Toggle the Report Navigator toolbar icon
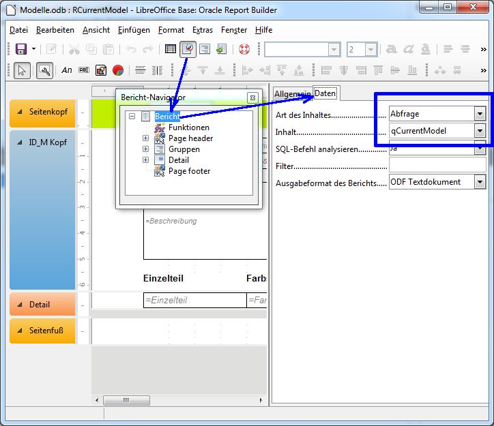This screenshot has height=426, width=494. click(188, 49)
